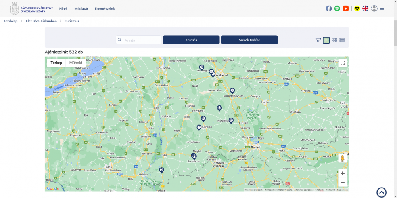Click the Szűrők törlése button
Screen dimensions: 397x198
click(x=249, y=40)
